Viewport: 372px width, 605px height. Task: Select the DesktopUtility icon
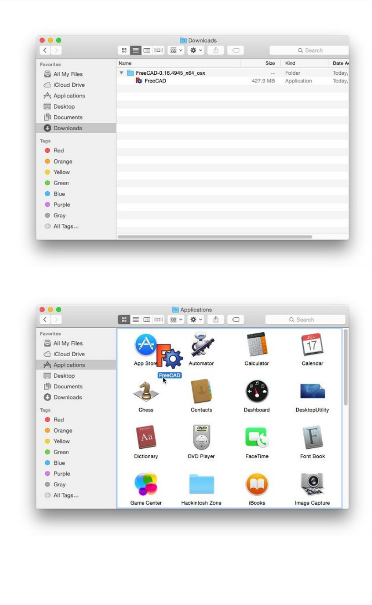click(x=312, y=391)
